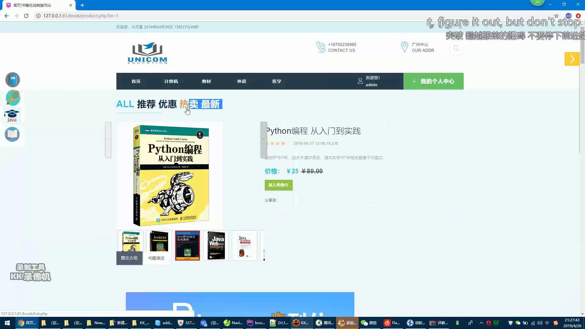585x329 pixels.
Task: Open the Windows Start menu
Action: pos(7,323)
